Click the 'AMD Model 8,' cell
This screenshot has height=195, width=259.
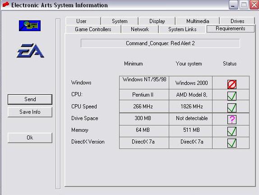191,95
